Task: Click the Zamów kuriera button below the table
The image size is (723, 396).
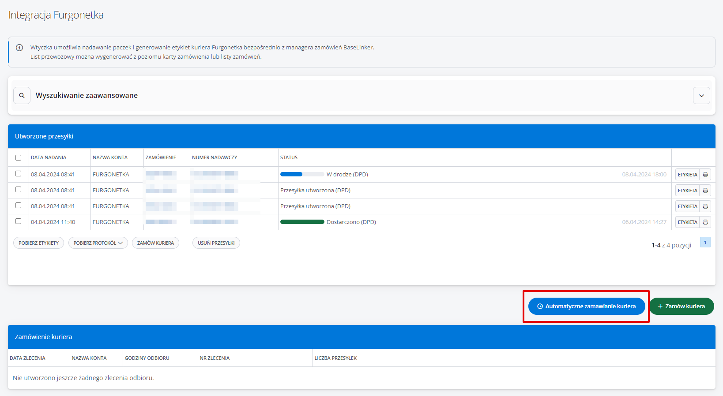Action: (x=155, y=243)
